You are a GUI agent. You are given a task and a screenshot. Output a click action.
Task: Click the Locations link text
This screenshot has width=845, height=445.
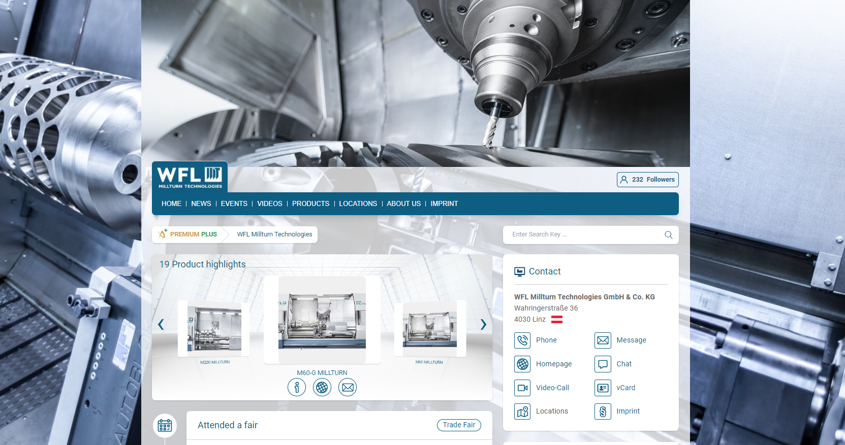click(x=552, y=411)
